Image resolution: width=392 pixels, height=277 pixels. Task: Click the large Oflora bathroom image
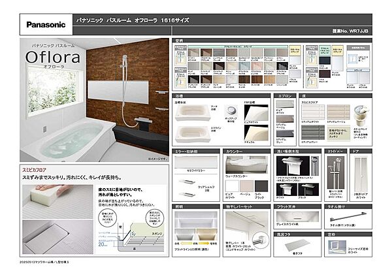(94, 100)
